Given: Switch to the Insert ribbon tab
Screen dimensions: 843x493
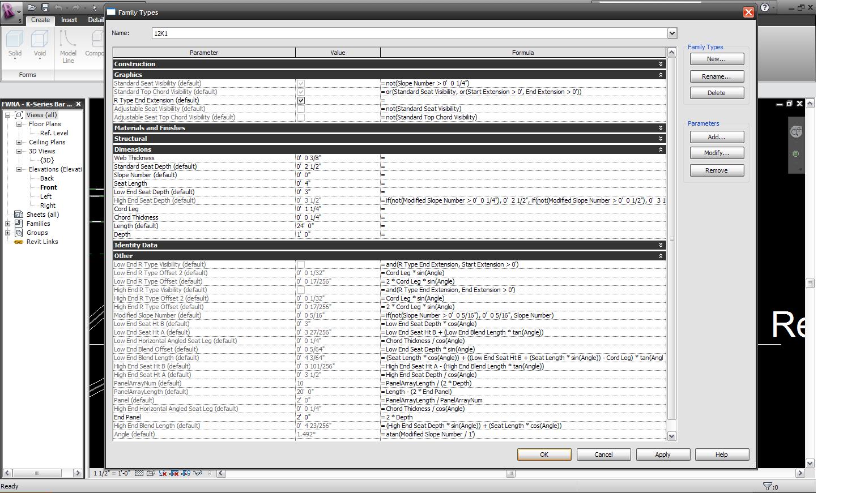Looking at the screenshot, I should (69, 20).
